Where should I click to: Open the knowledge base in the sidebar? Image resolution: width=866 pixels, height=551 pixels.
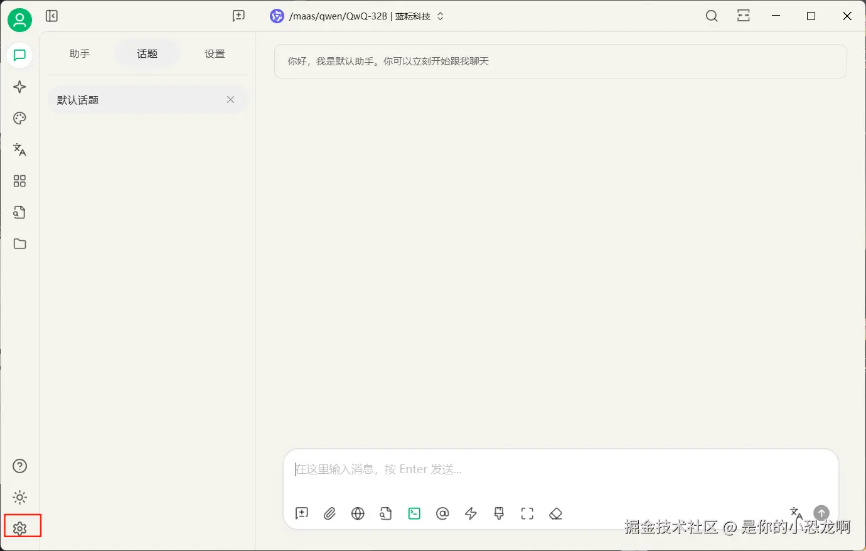[x=19, y=212]
